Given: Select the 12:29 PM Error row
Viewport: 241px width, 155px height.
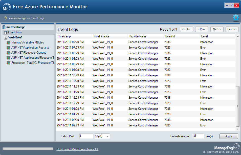Looking at the screenshot, I should click(x=146, y=103).
